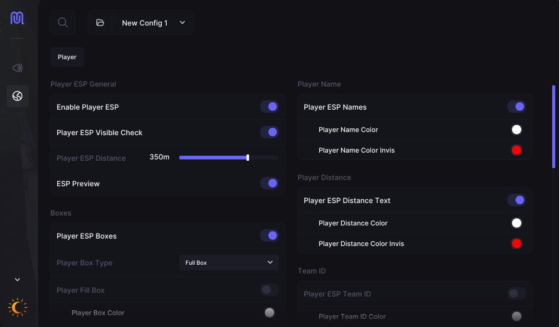
Task: Open the white Player Name Color swatch
Action: 516,130
